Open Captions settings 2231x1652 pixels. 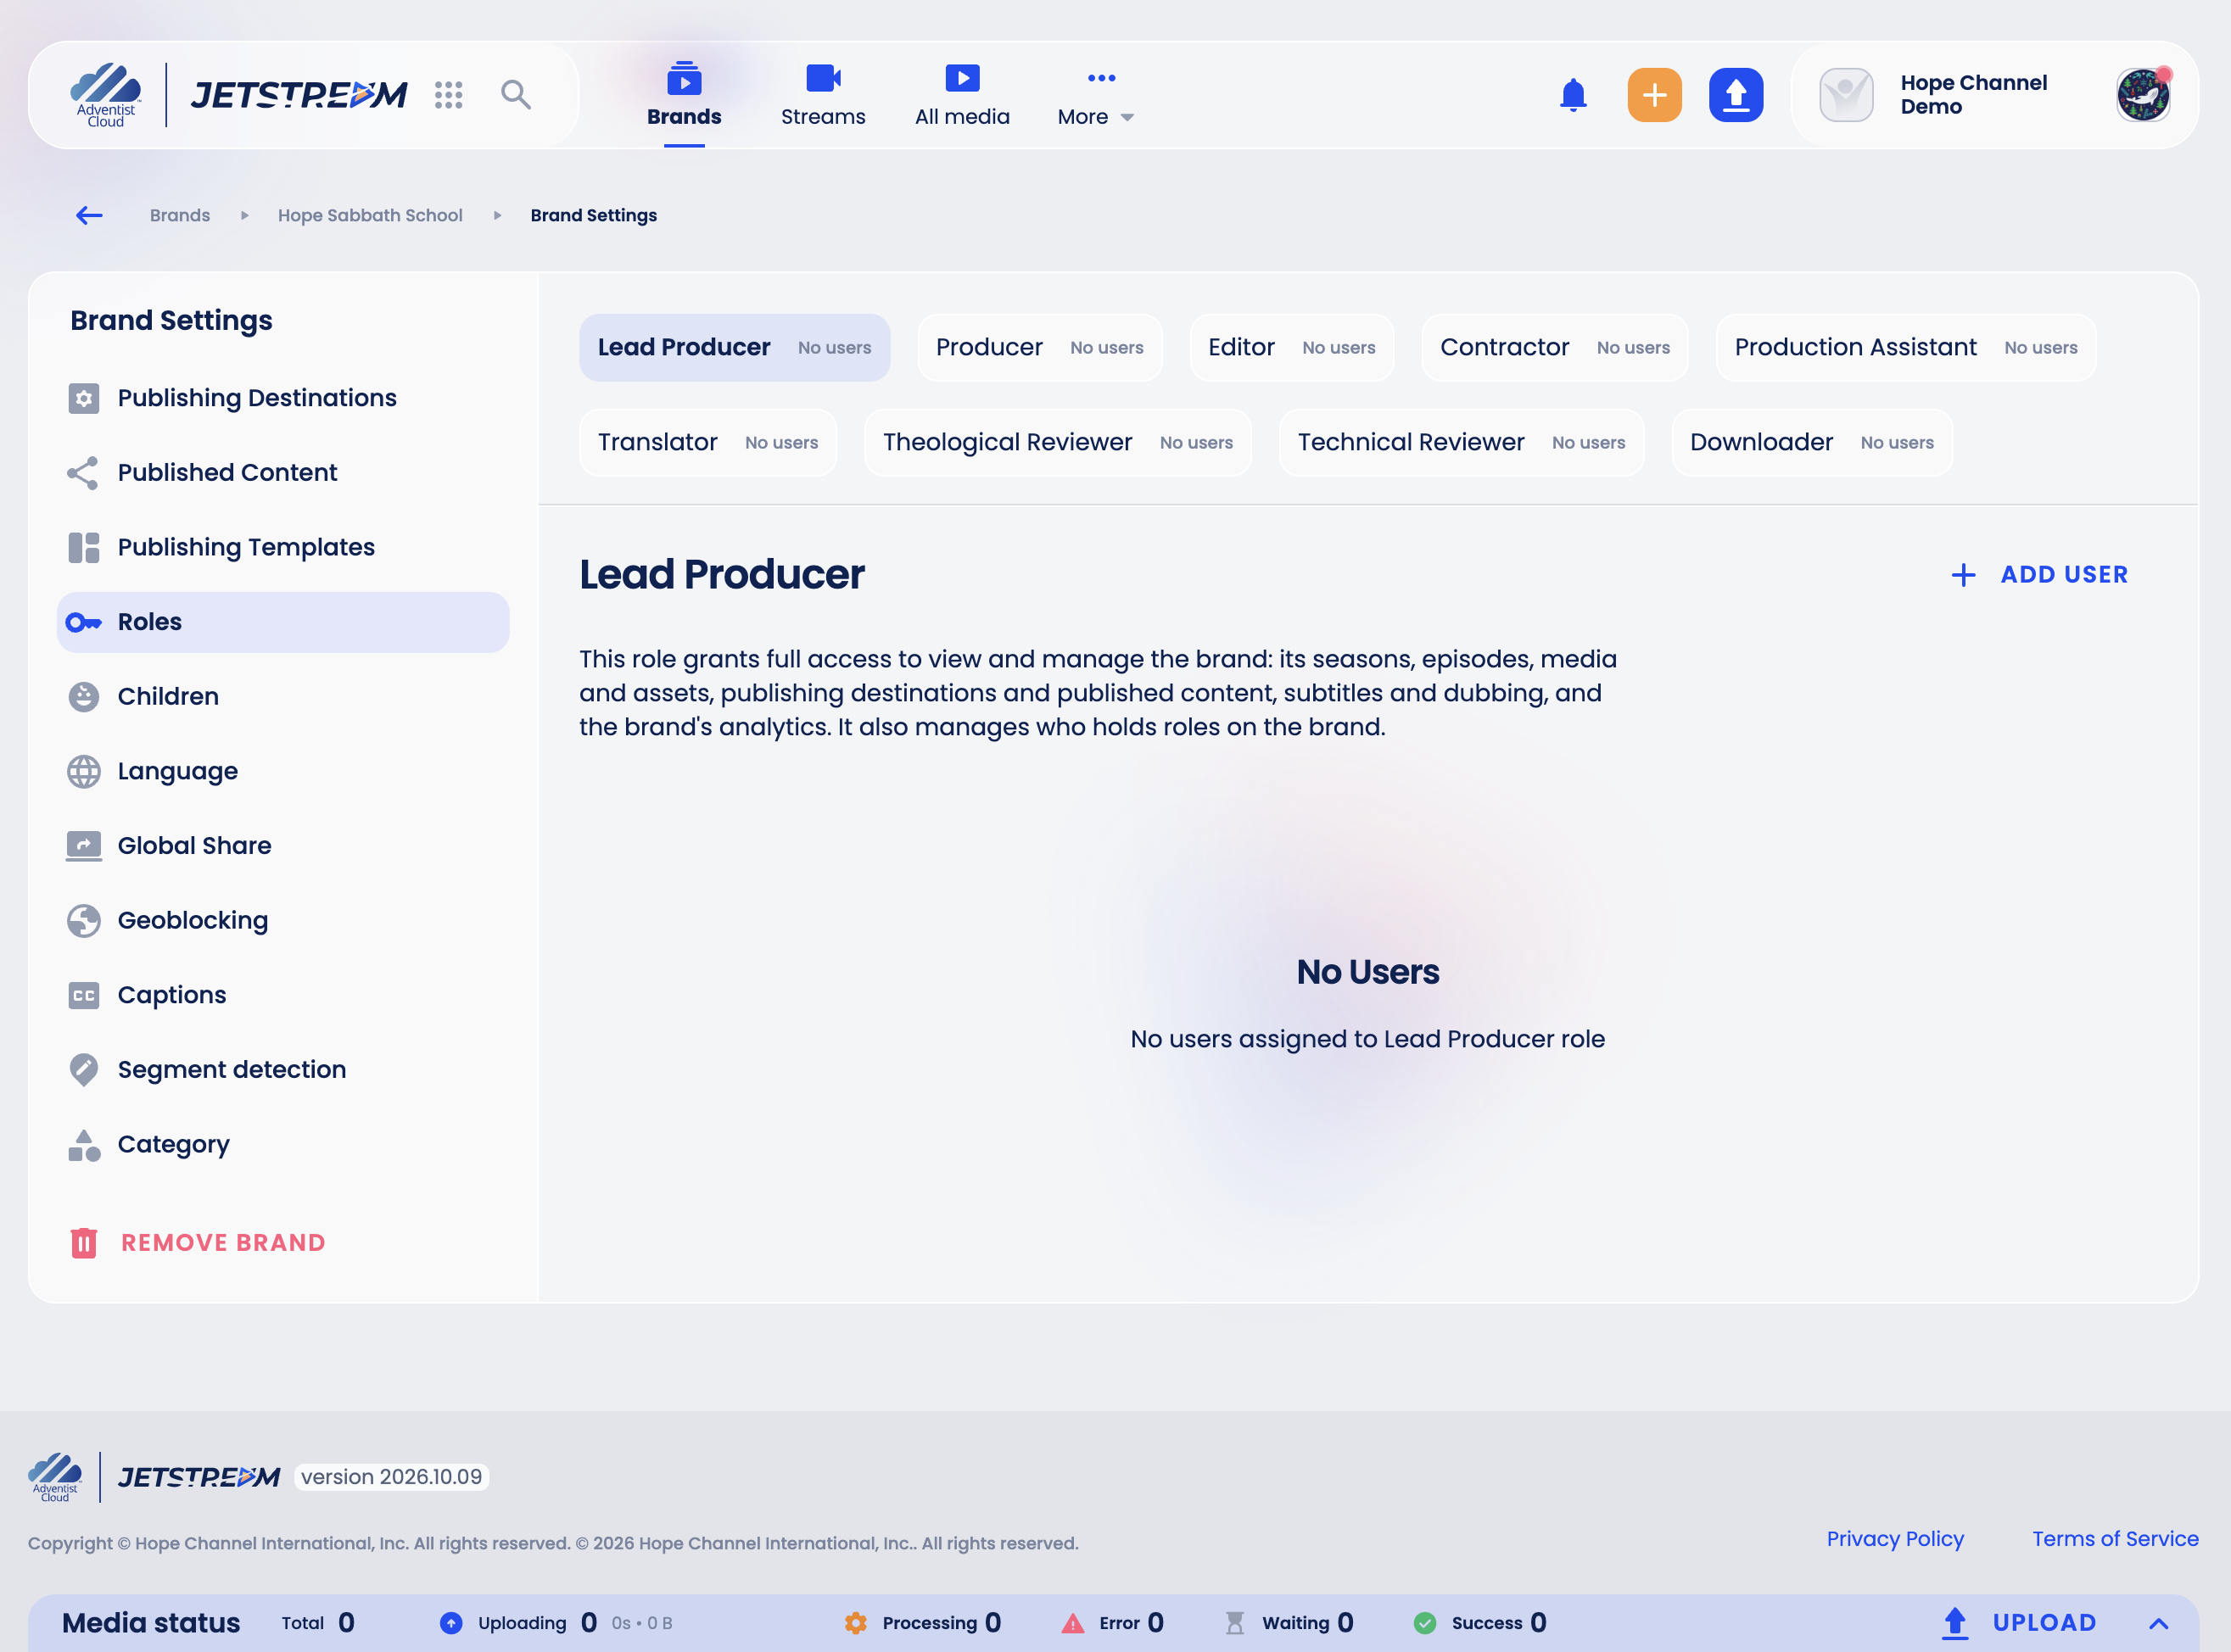(x=283, y=995)
